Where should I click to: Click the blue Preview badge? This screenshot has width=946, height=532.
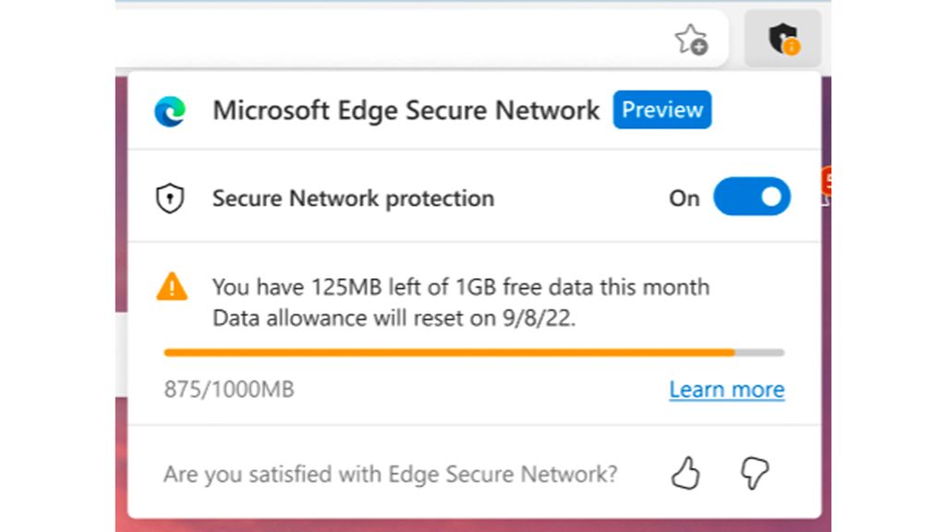661,110
